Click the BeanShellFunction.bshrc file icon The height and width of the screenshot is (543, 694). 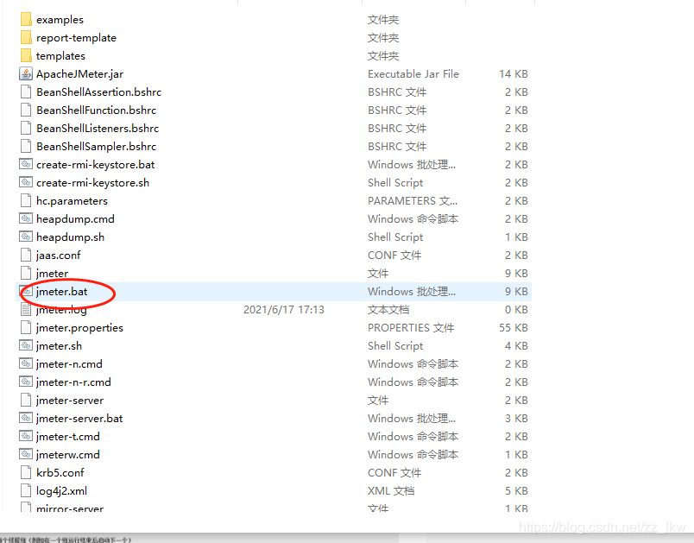(x=26, y=110)
